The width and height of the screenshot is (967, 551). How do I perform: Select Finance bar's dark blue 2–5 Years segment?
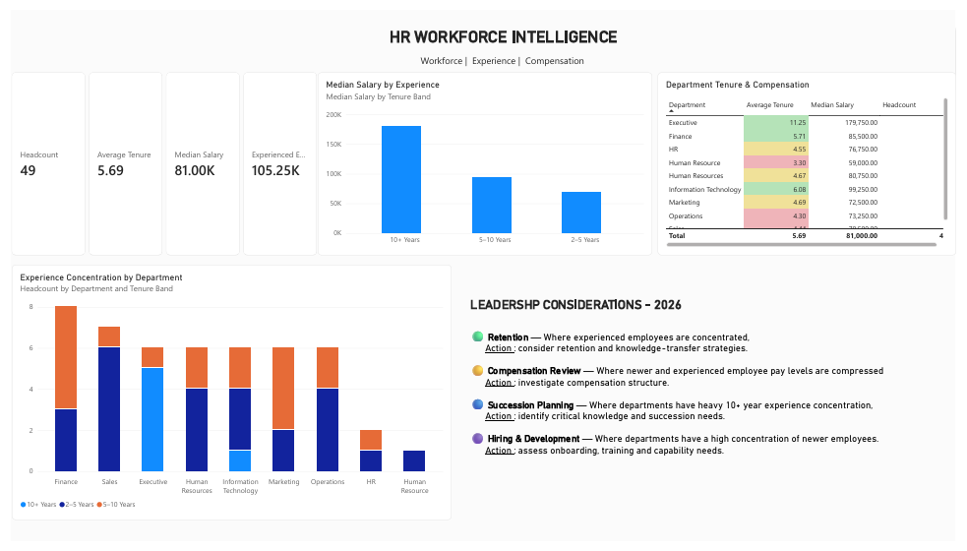click(66, 441)
